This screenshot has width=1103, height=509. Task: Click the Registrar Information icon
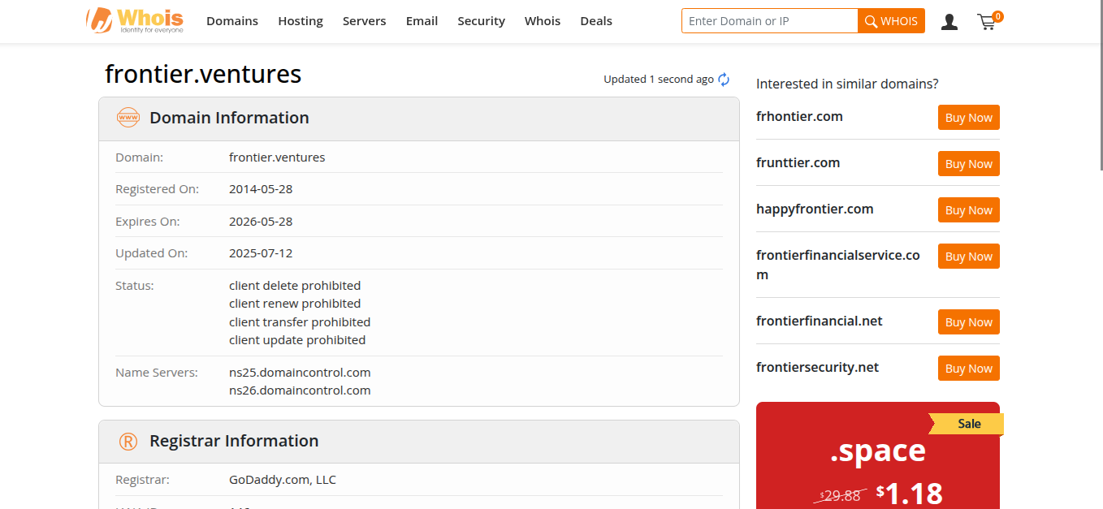pyautogui.click(x=128, y=442)
